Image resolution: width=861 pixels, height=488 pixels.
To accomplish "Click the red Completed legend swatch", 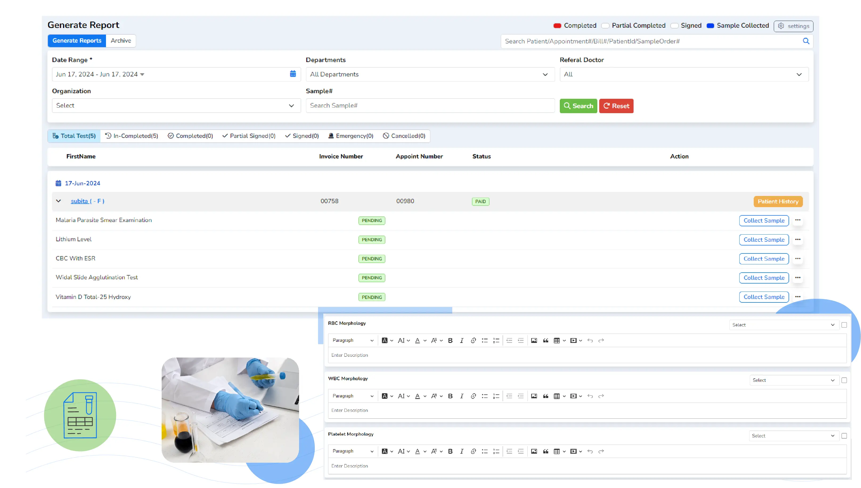I will click(557, 26).
